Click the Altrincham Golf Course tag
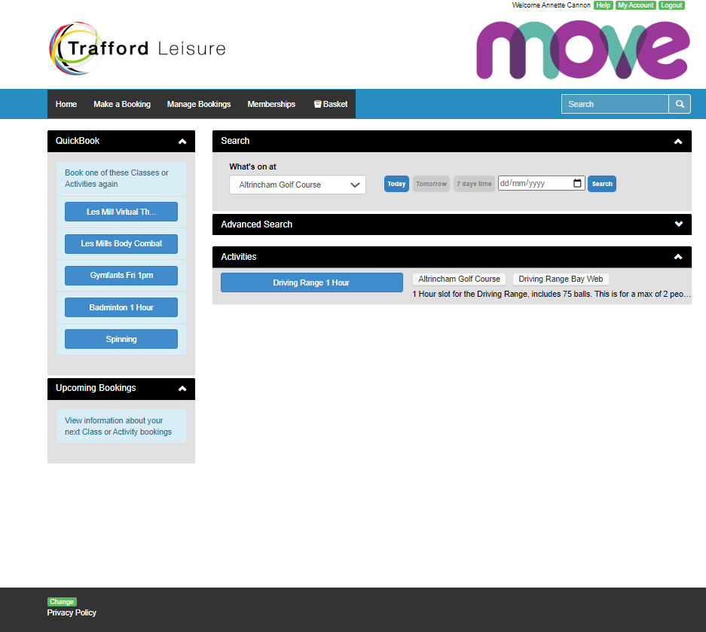This screenshot has width=706, height=632. click(460, 279)
